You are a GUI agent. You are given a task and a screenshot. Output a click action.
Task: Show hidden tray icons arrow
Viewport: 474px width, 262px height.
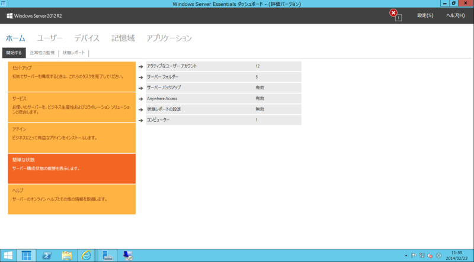(x=406, y=255)
